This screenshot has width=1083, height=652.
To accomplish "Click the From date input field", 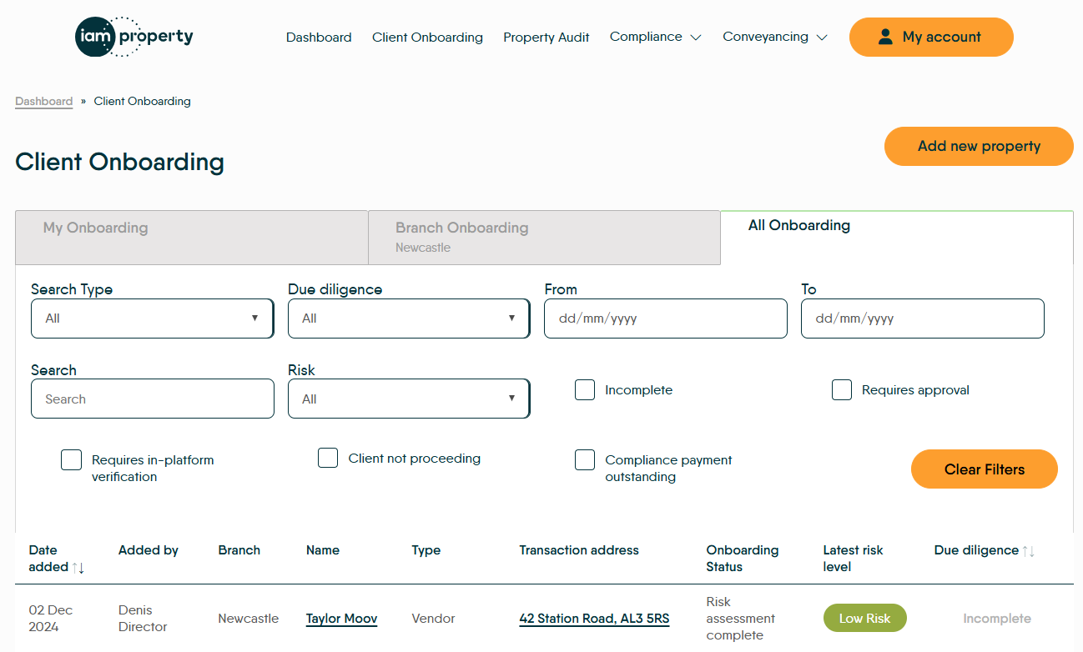I will (x=665, y=318).
